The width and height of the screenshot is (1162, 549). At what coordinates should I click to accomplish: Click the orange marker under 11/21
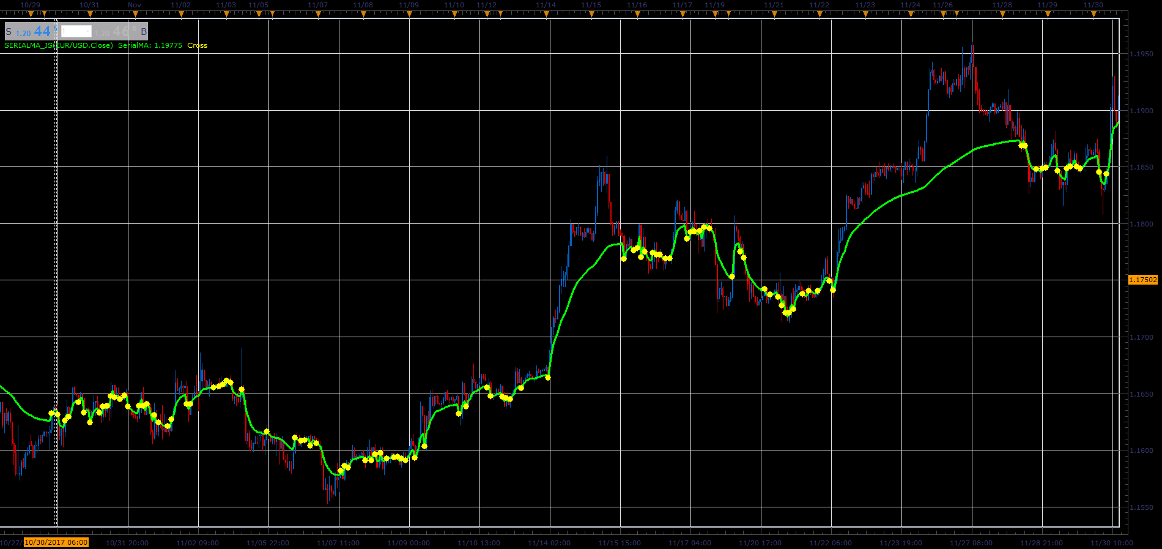[774, 13]
